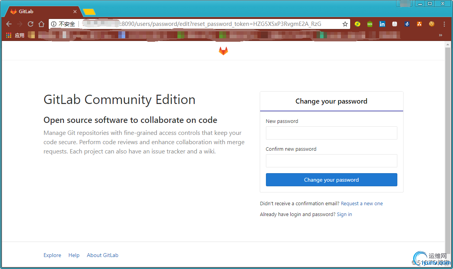Open the yellow-green circular extension icon
453x269 pixels.
tap(358, 24)
